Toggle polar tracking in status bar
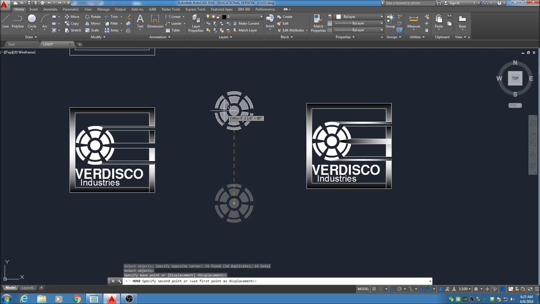Image resolution: width=540 pixels, height=304 pixels. pyautogui.click(x=399, y=289)
